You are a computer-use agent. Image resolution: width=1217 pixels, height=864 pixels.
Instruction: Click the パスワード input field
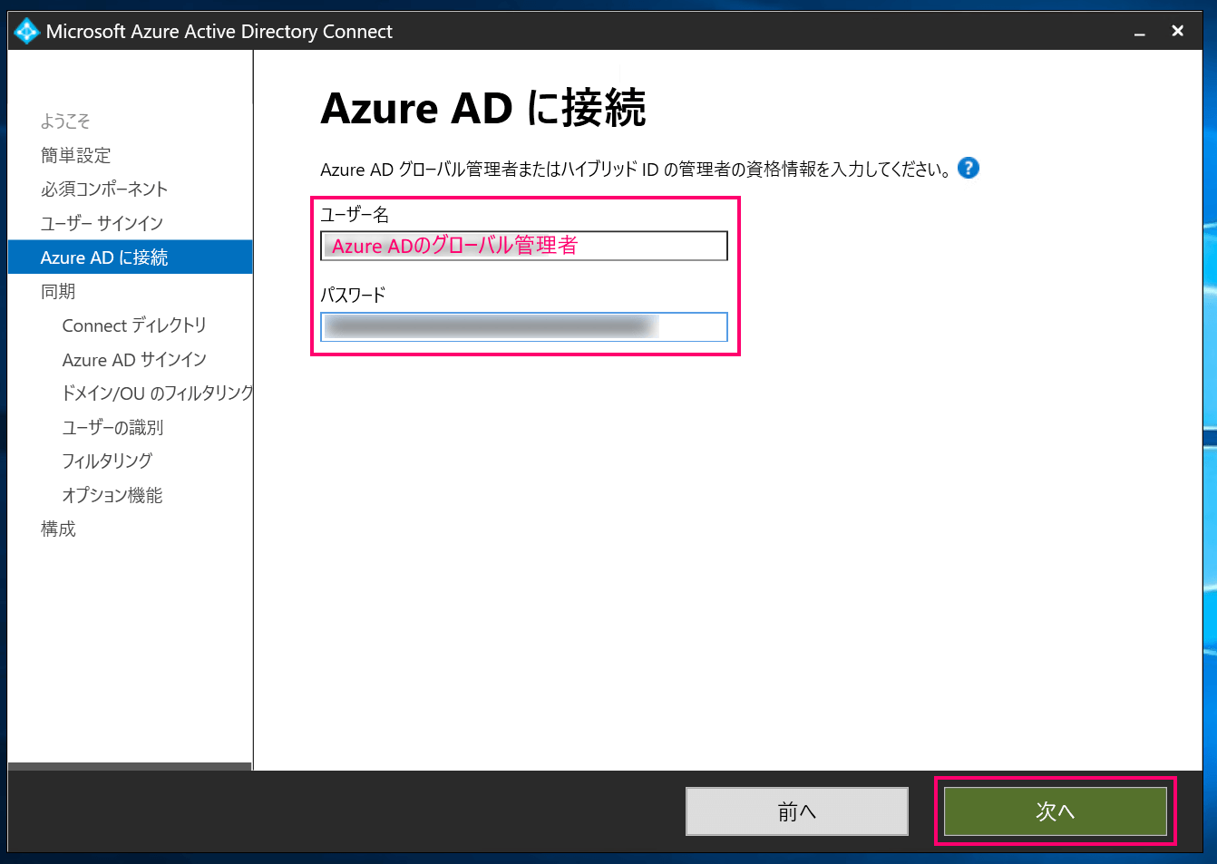pos(524,326)
